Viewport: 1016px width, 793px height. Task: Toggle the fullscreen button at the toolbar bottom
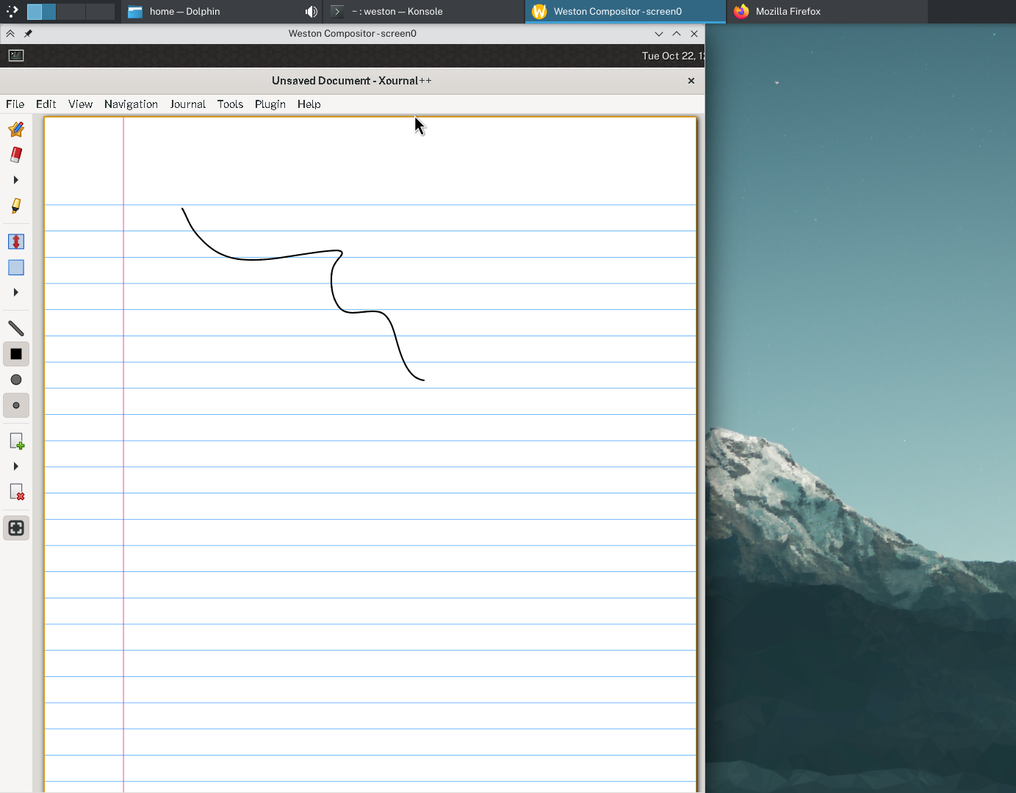(x=16, y=528)
